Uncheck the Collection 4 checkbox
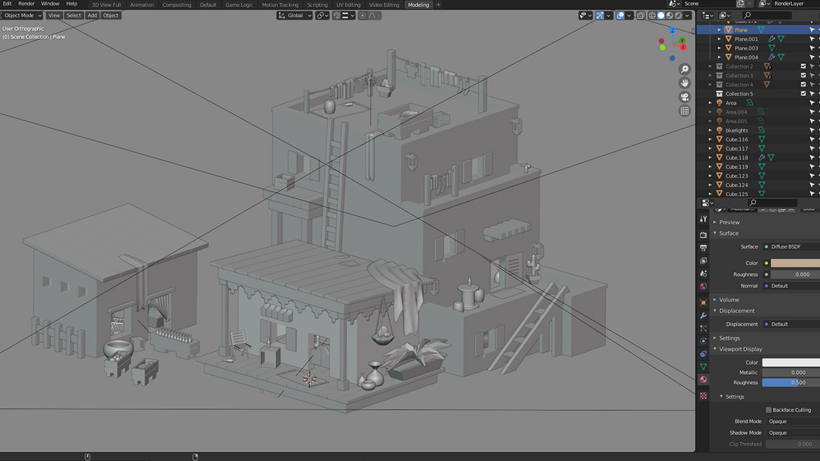This screenshot has height=461, width=820. click(804, 84)
